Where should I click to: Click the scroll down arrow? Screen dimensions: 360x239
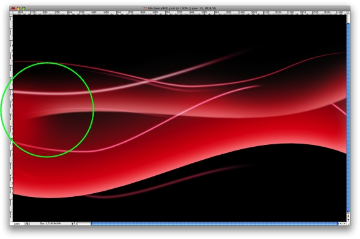coord(348,219)
